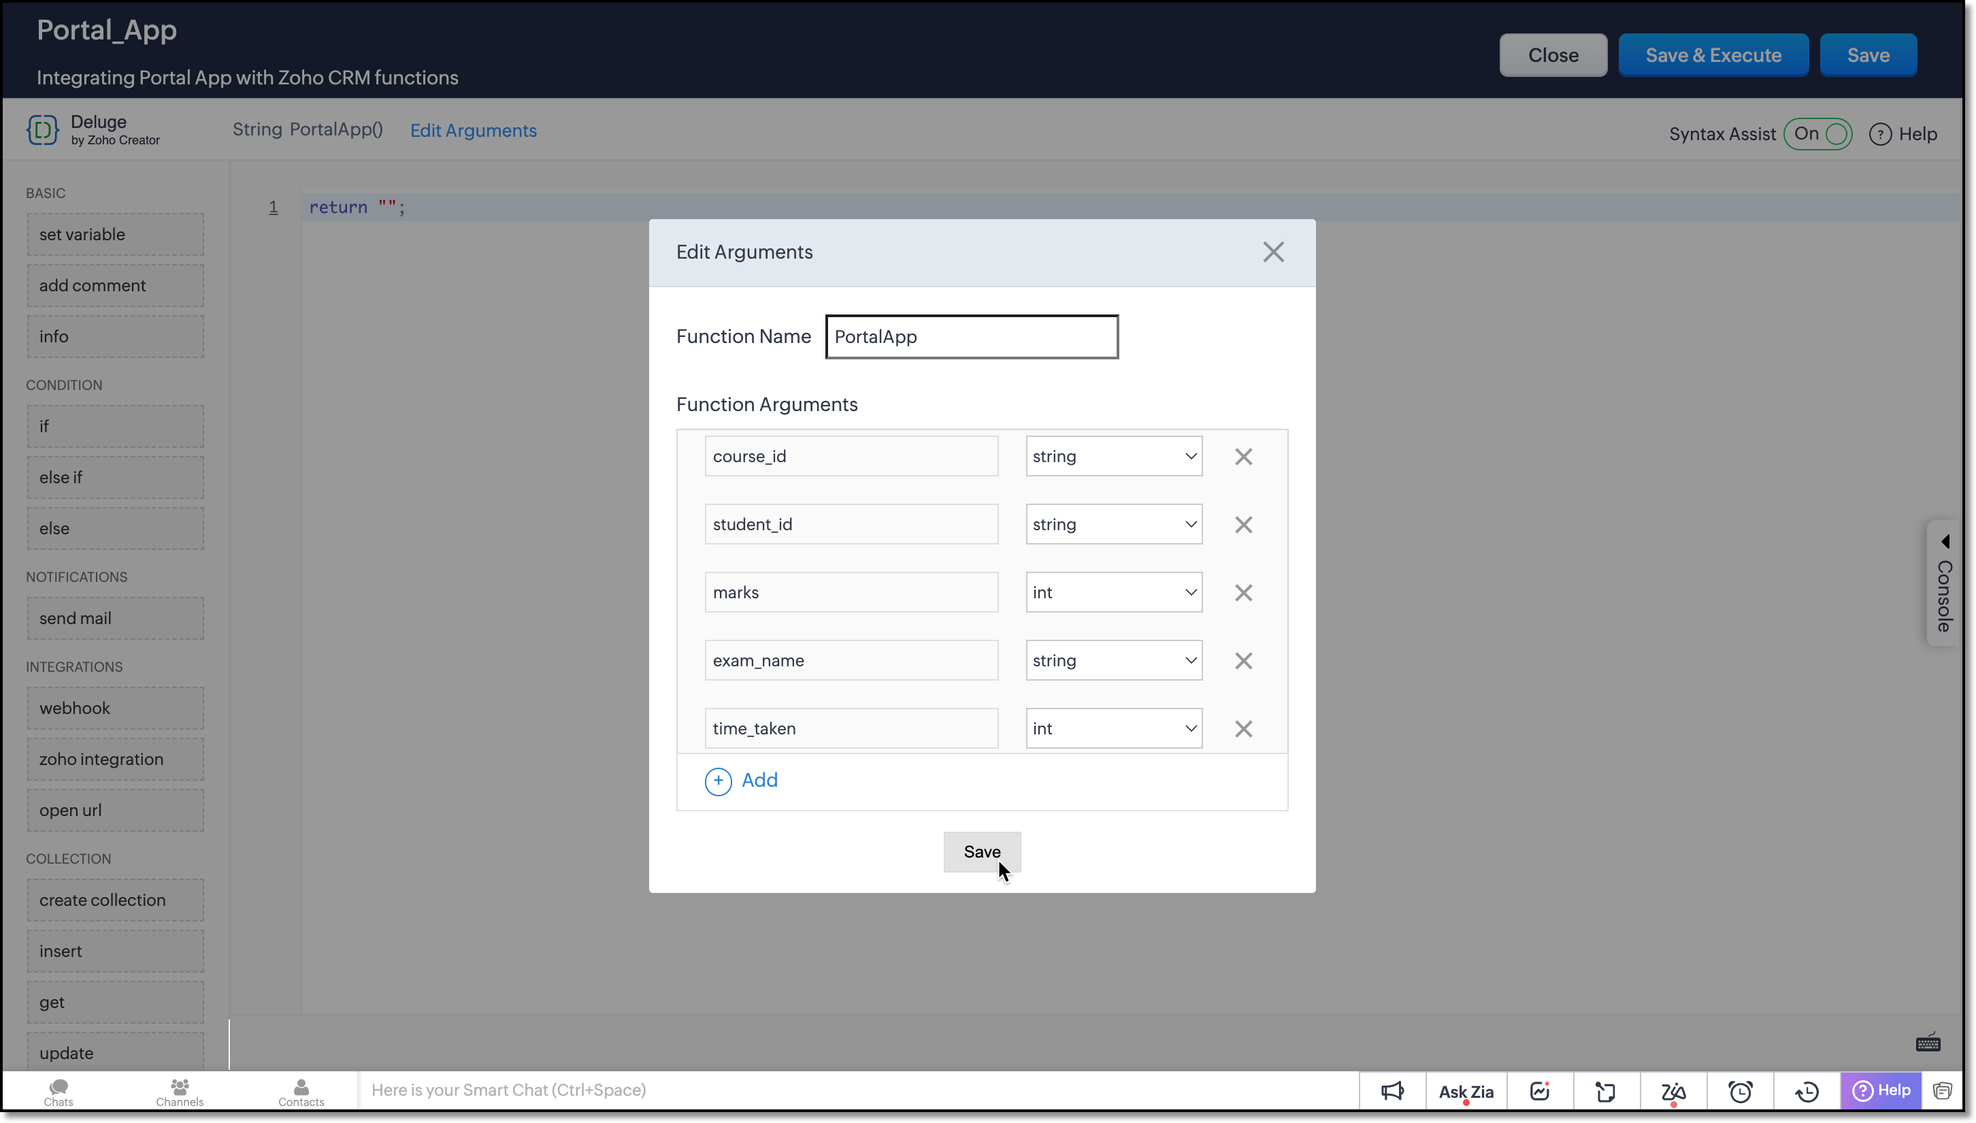Click the keyboard shortcuts icon
This screenshot has height=1123, width=1976.
(1928, 1043)
